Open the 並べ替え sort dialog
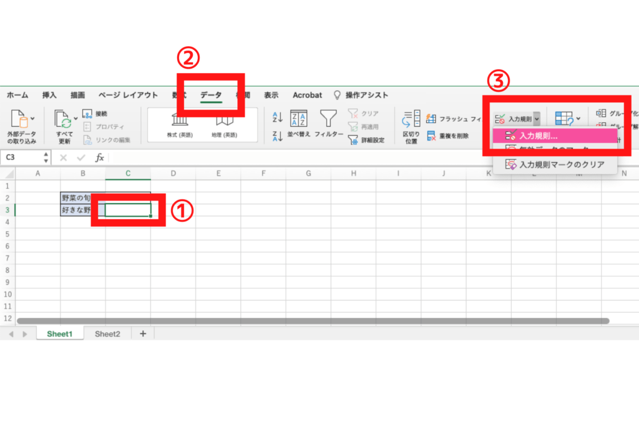639x426 pixels. coord(299,123)
